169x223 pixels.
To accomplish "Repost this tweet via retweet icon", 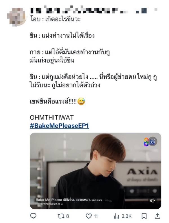I will point(61,216).
